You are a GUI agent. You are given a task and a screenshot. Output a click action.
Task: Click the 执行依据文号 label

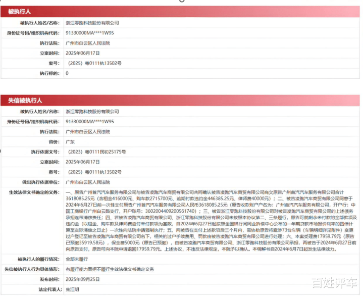[45, 152]
